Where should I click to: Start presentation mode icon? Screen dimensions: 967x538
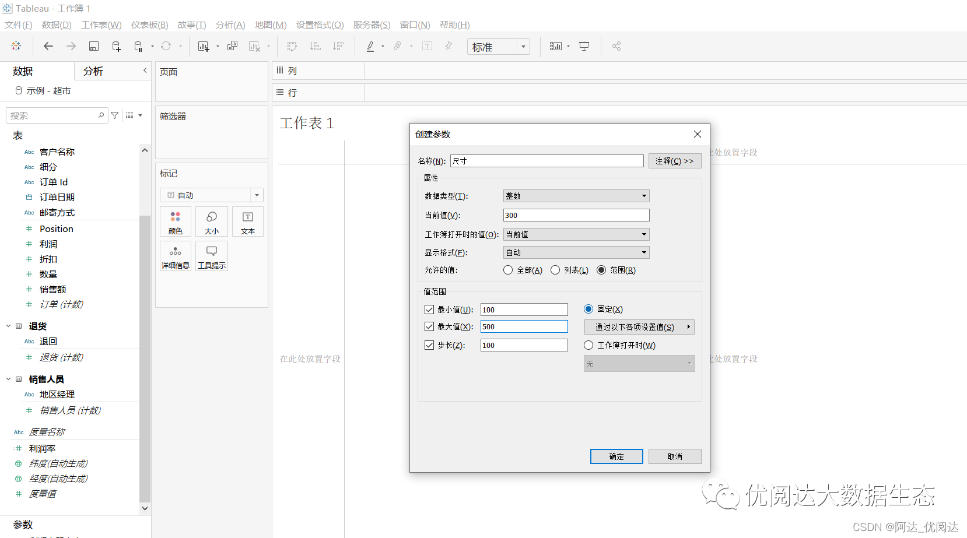(584, 46)
